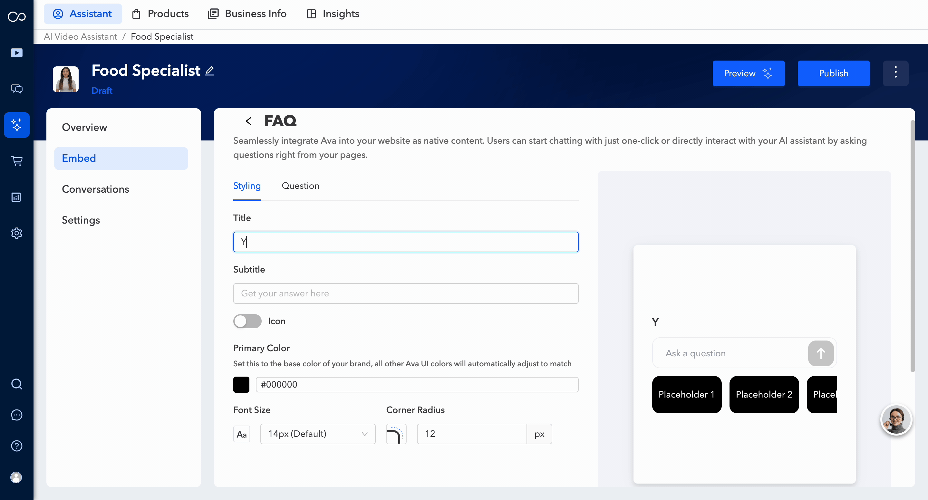Screen dimensions: 928x500
Task: Open search from the sidebar
Action: tap(16, 384)
